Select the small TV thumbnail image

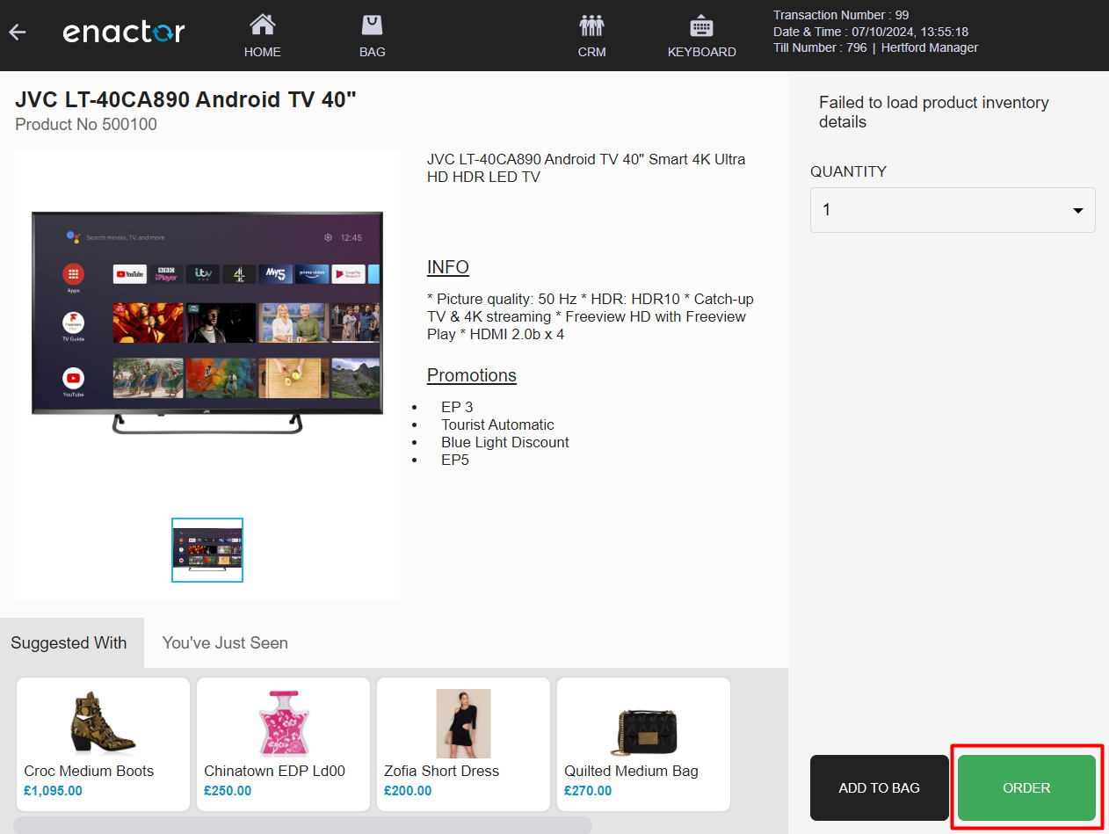point(207,550)
